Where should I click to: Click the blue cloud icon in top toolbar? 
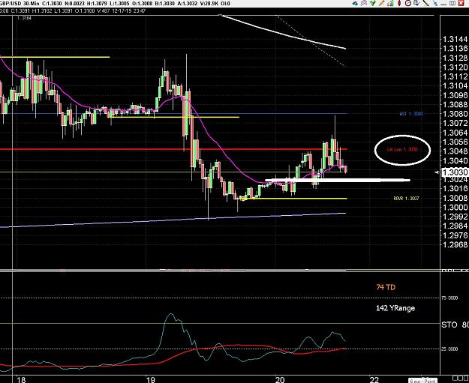point(355,3)
